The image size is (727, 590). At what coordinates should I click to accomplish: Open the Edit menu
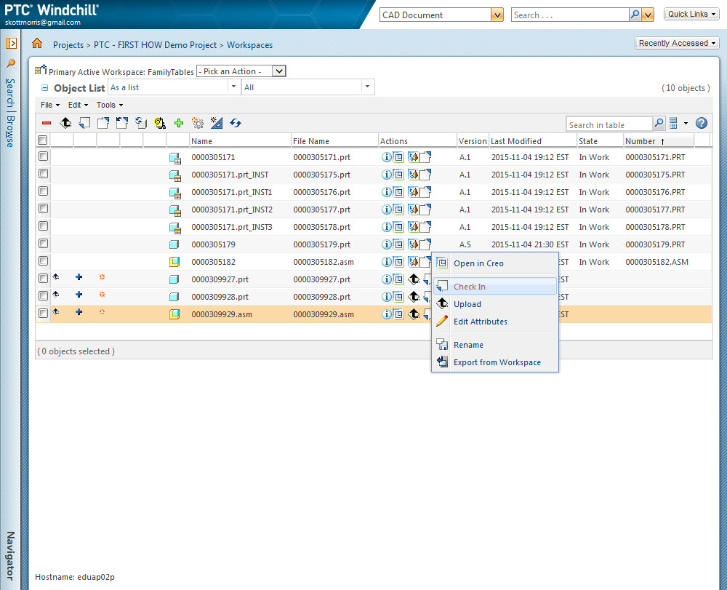[78, 105]
